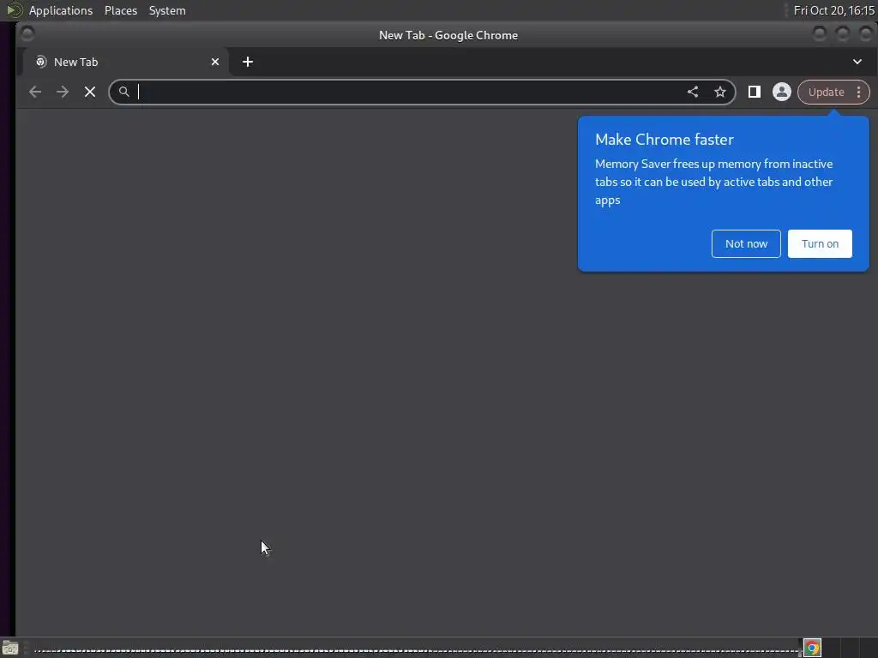
Task: Click the Chrome icon in bottom panel
Action: coord(812,648)
